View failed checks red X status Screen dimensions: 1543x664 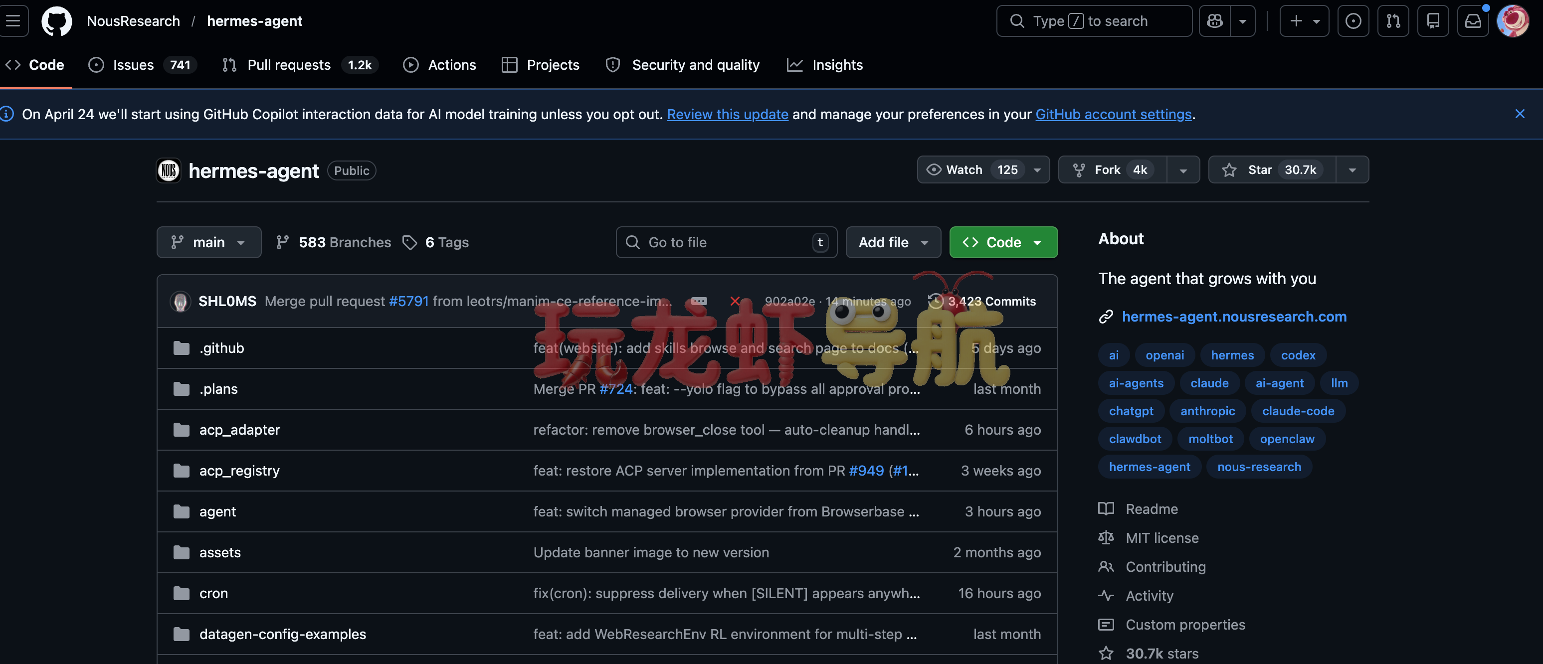click(735, 301)
